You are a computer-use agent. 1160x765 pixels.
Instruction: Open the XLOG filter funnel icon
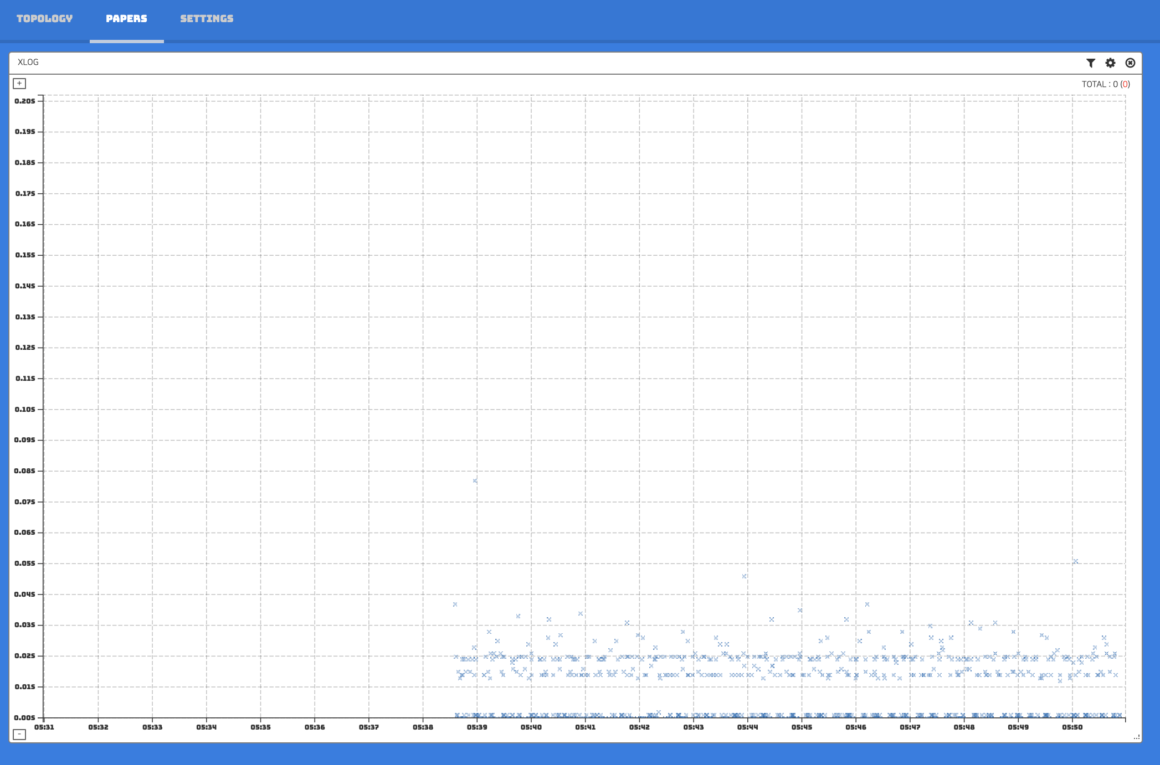[x=1090, y=63]
